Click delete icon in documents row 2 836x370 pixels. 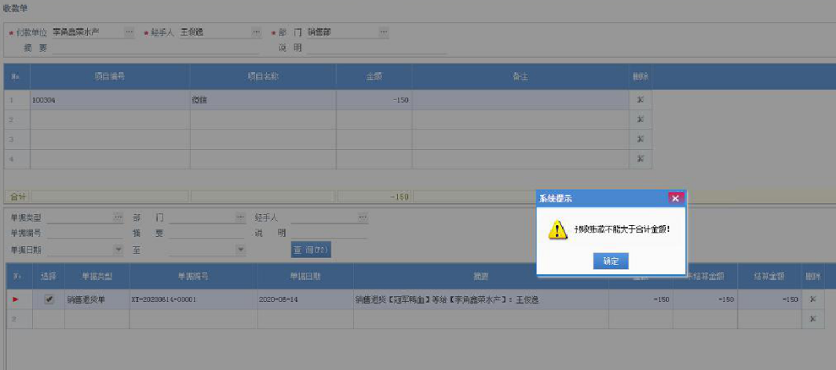[812, 319]
